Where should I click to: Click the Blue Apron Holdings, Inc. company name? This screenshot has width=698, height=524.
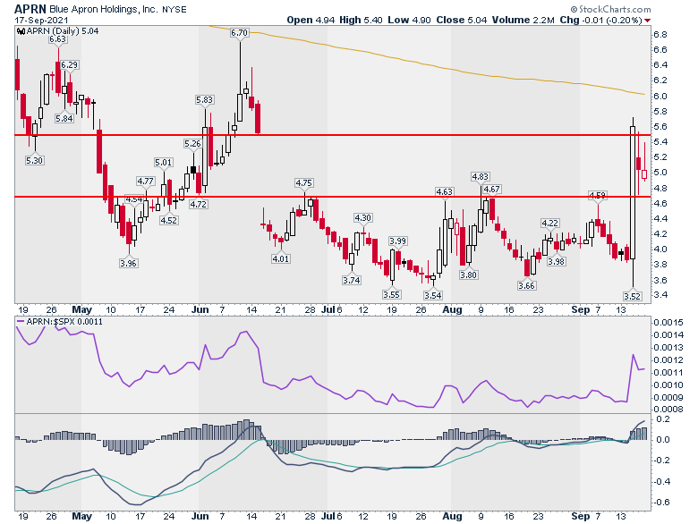click(x=103, y=9)
